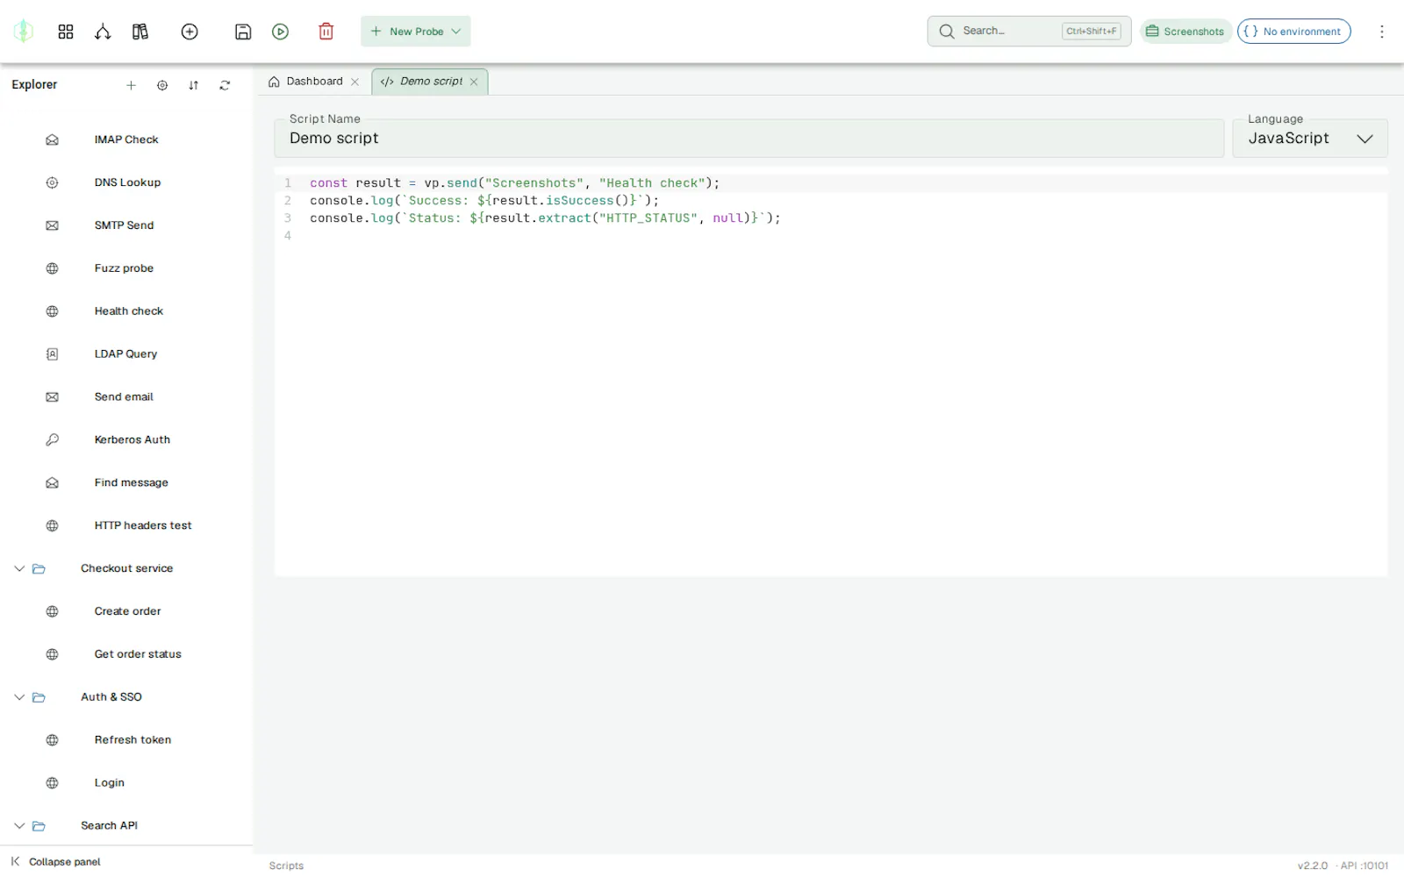Screen dimensions: 1404x877
Task: Click the Checkout service folder icon
Action: tap(39, 569)
